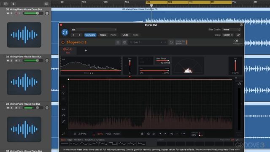Adjust the Mix vertical slider
The image size is (270, 152).
tap(235, 65)
